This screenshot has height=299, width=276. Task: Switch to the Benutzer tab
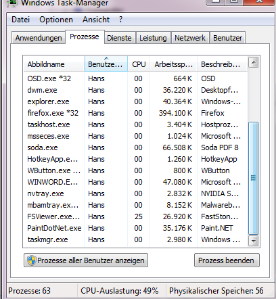(227, 38)
